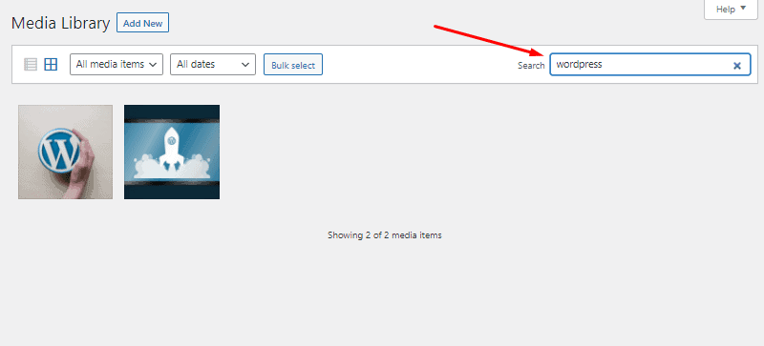
Task: Click the chevron on All media items
Action: click(x=152, y=65)
